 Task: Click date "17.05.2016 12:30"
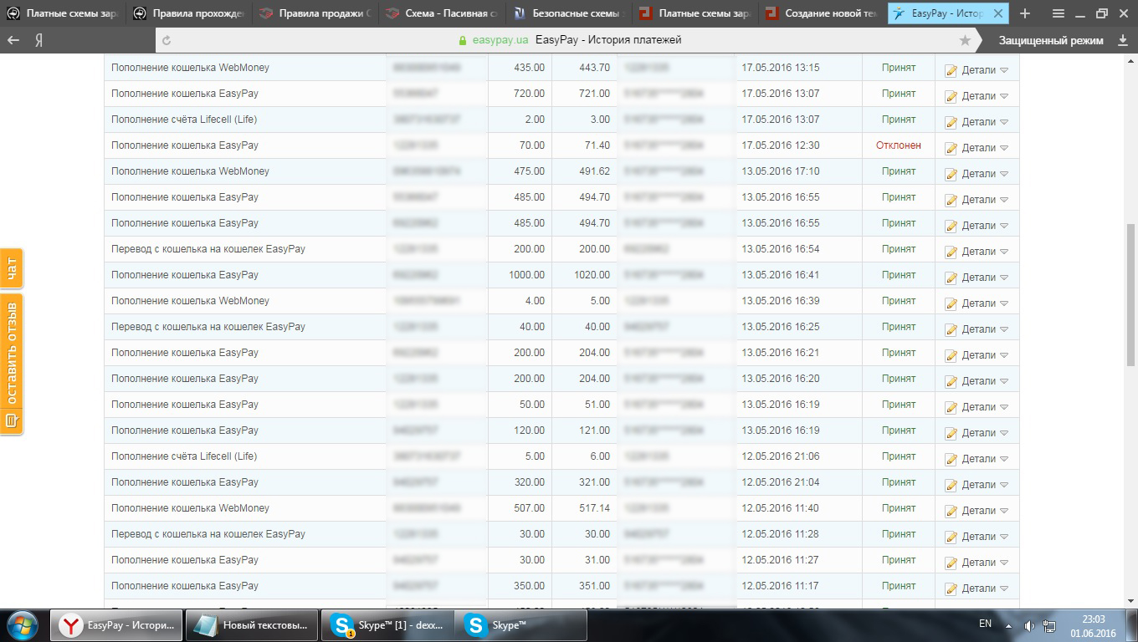click(782, 145)
